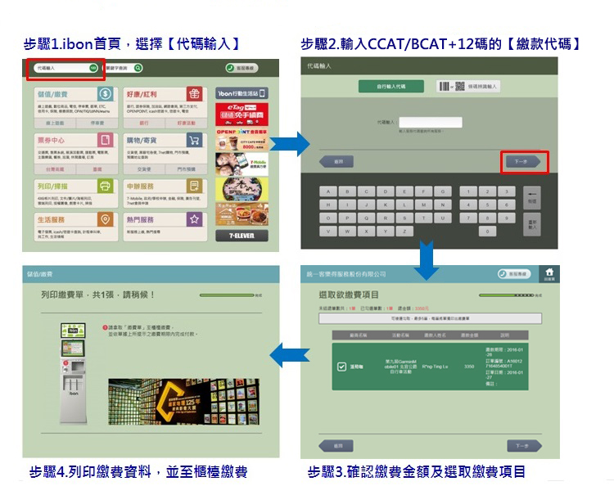Click the phone icon on the ibon home page

click(230, 68)
